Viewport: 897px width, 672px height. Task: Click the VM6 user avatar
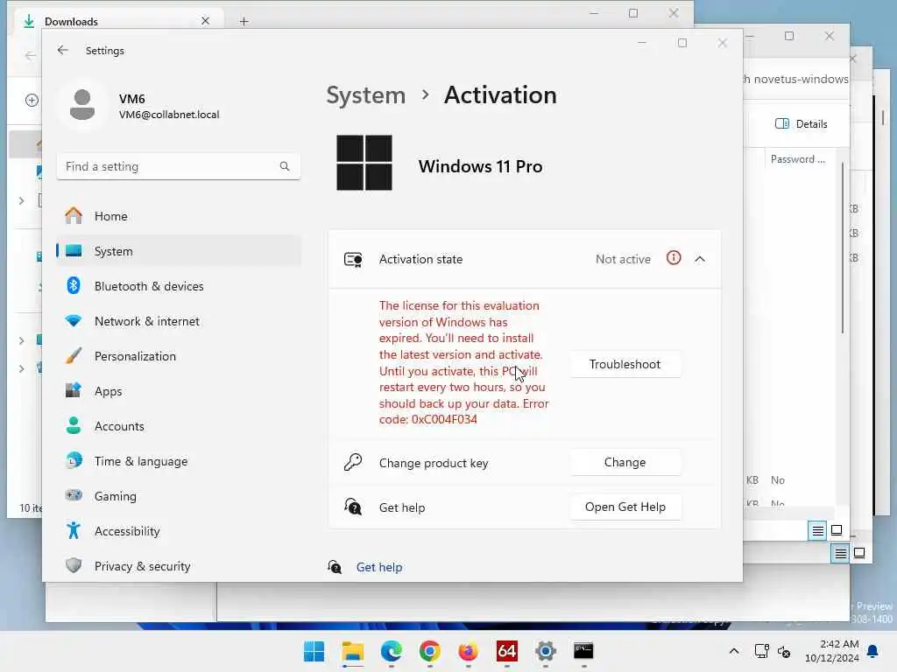(x=82, y=105)
